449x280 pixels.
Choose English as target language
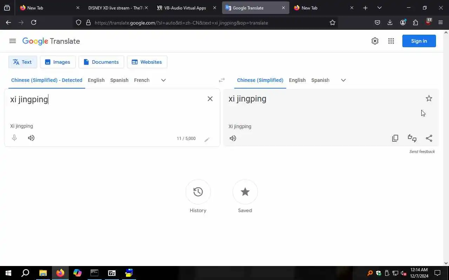297,80
